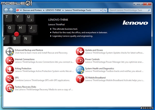Click the 'Lenovo ThinkPad' banner subtitle
Image resolution: width=155 pixels, height=110 pixels.
pyautogui.click(x=56, y=25)
